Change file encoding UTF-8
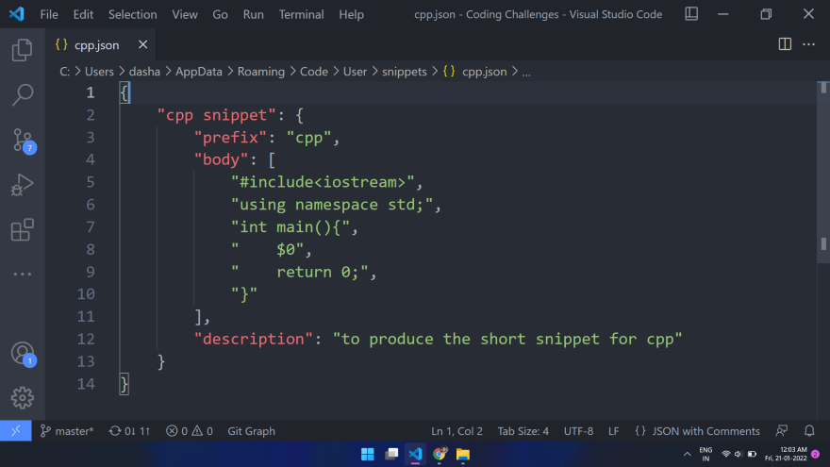 pos(578,431)
